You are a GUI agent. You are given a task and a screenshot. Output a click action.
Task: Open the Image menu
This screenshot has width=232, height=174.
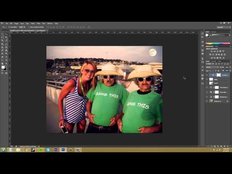[x=16, y=24]
